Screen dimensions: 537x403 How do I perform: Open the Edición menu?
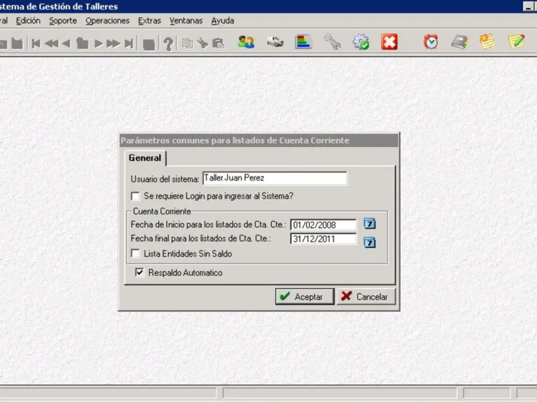click(28, 21)
